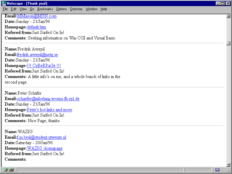232x174 pixels.
Task: Open the Directory menu
Action: click(x=76, y=9)
